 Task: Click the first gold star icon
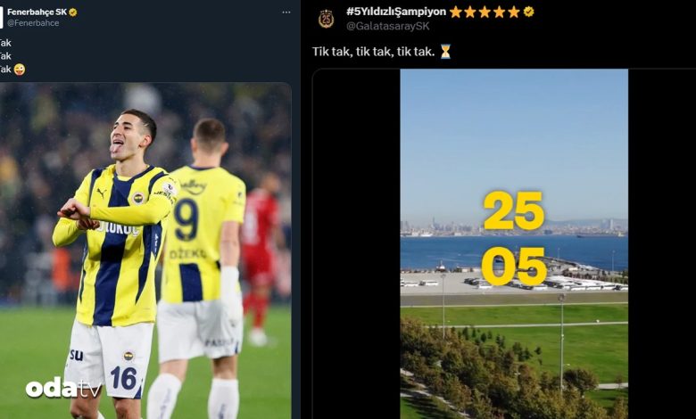tap(456, 12)
